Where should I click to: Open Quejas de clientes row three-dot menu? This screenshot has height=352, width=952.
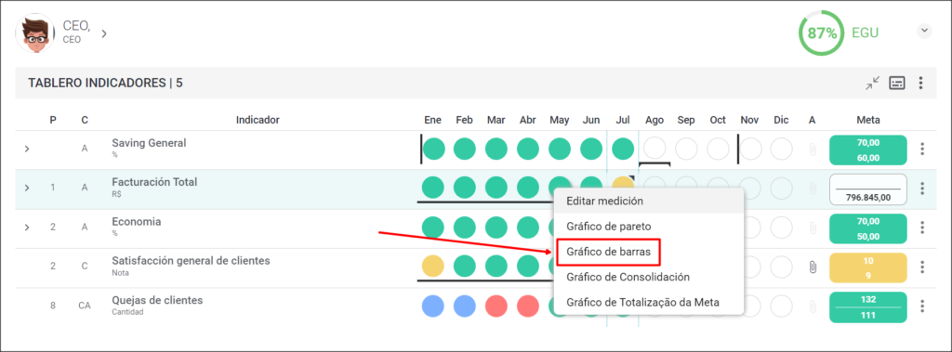tap(922, 306)
